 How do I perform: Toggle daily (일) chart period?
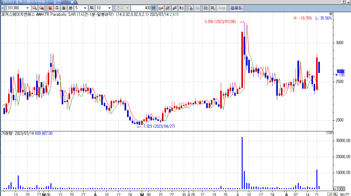click(50, 8)
